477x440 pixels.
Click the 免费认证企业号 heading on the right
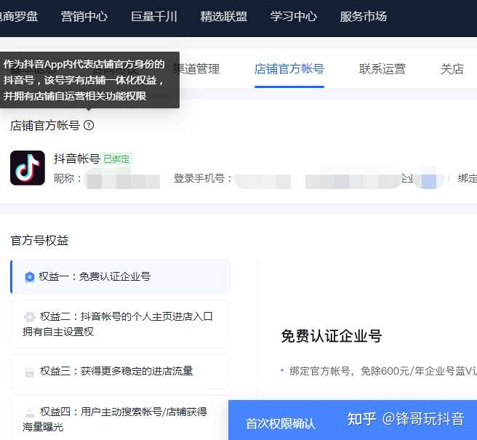pos(332,336)
